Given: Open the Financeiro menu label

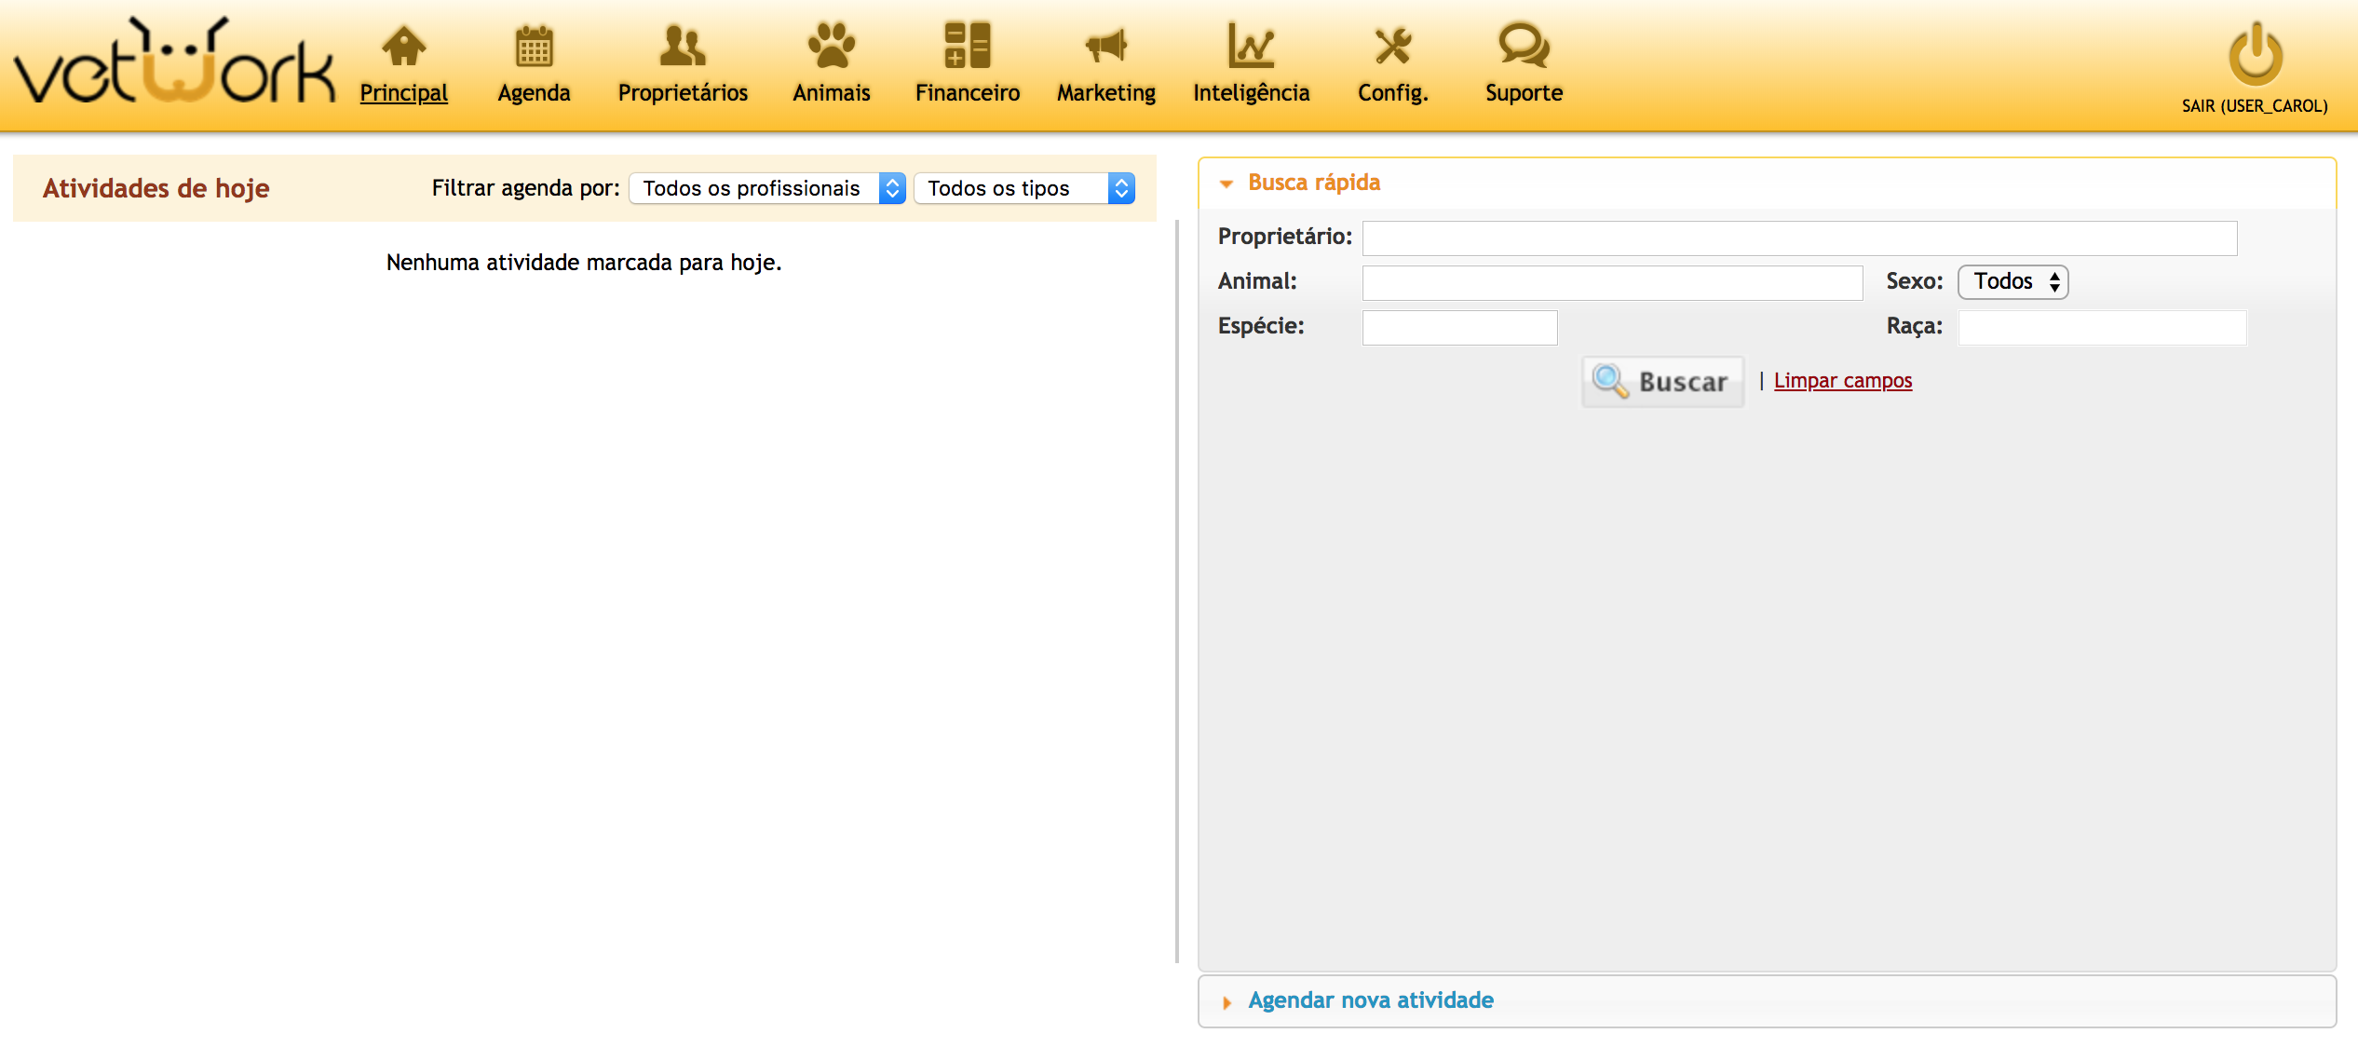Looking at the screenshot, I should [968, 93].
